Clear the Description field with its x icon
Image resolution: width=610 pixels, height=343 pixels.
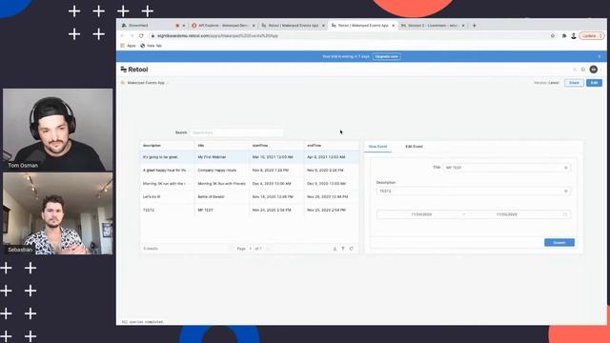565,191
